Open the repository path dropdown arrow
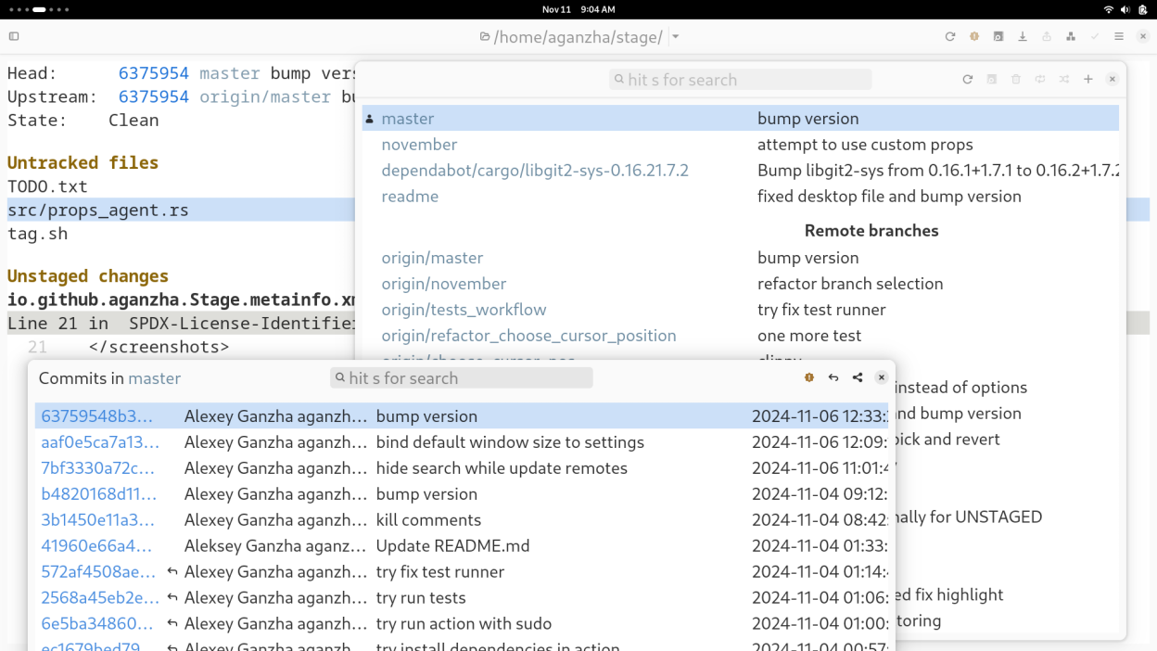 coord(675,37)
